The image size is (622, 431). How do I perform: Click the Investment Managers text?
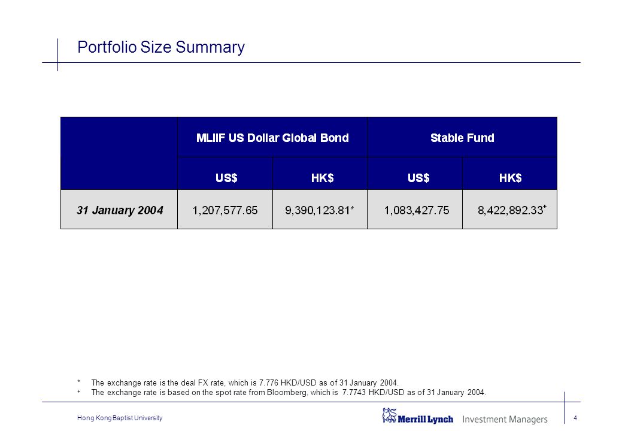tap(505, 420)
